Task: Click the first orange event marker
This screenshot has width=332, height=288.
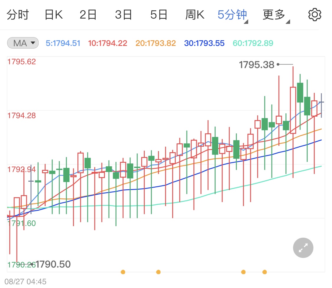Action: 123,272
